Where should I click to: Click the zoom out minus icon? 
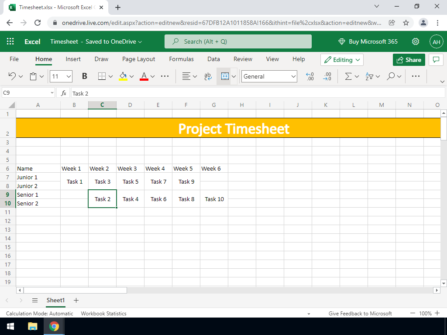click(x=413, y=313)
